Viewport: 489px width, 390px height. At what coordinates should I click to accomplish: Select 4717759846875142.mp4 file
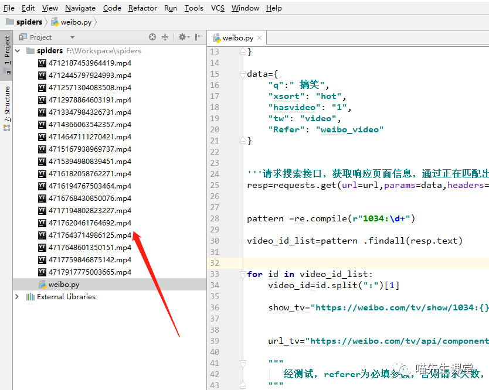tap(90, 260)
